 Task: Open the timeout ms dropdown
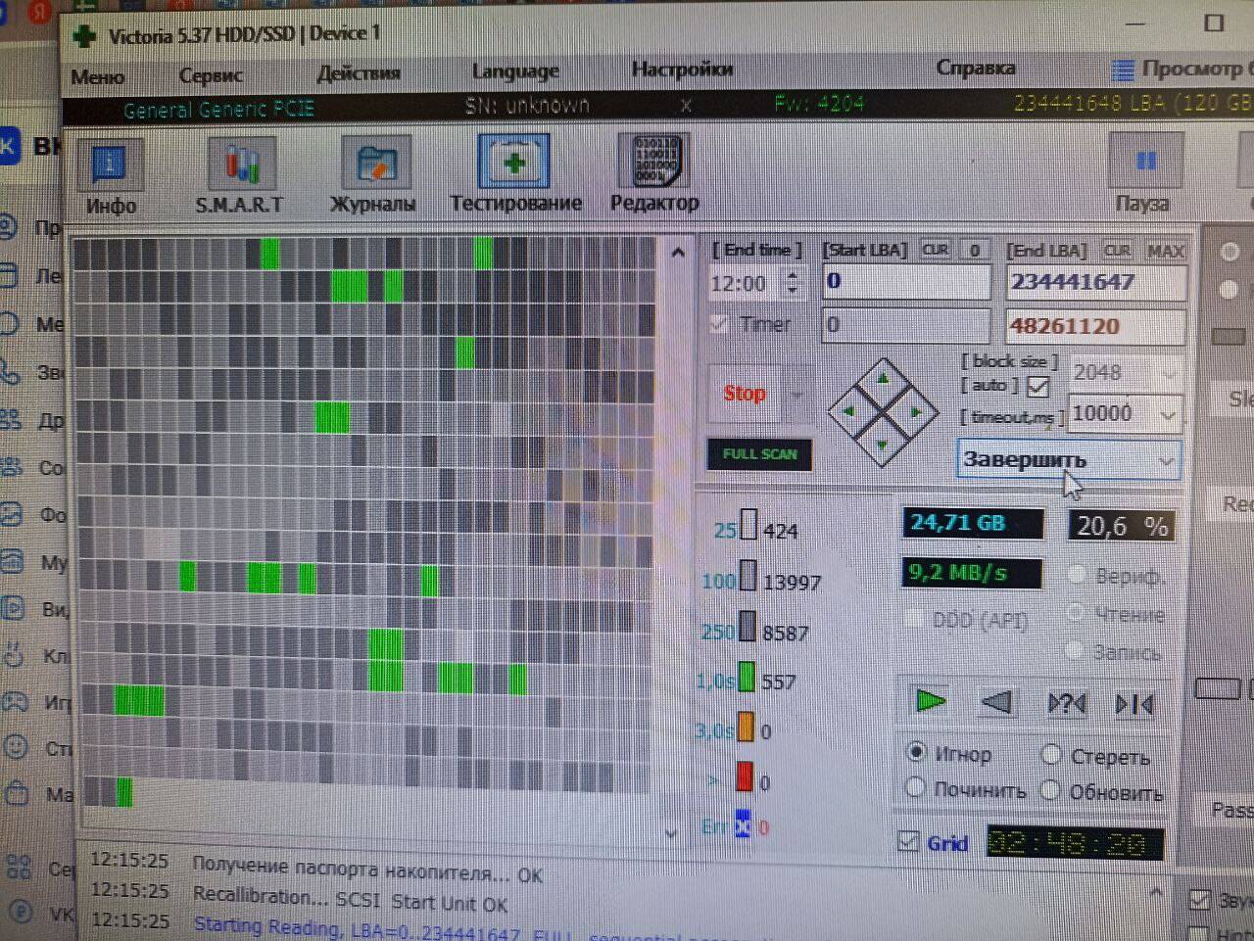point(1167,414)
